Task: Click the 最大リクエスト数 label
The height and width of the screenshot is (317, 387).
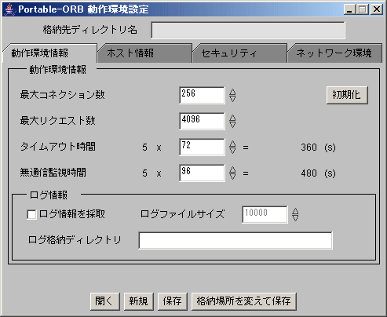Action: pyautogui.click(x=58, y=121)
